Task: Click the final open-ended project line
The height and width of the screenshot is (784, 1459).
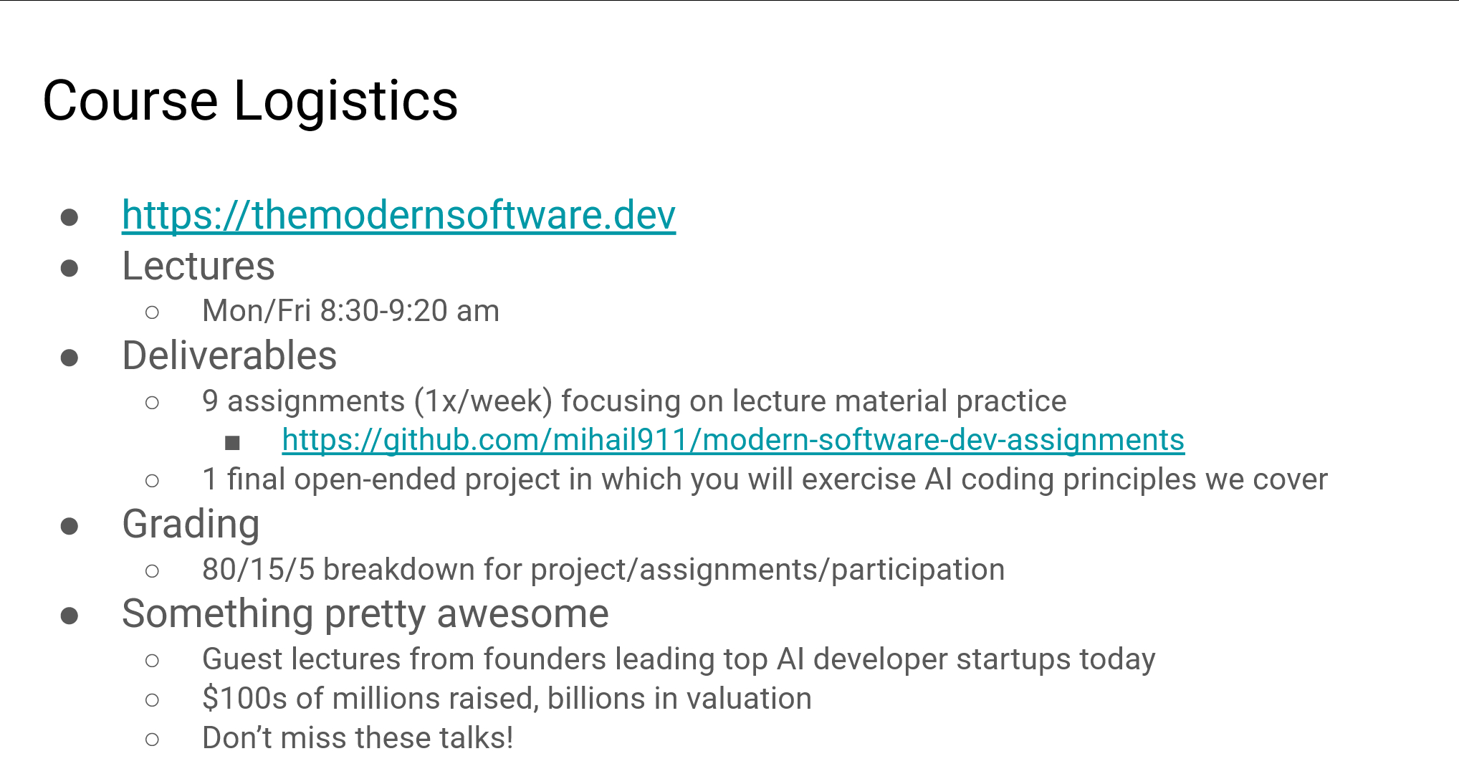Action: point(764,479)
